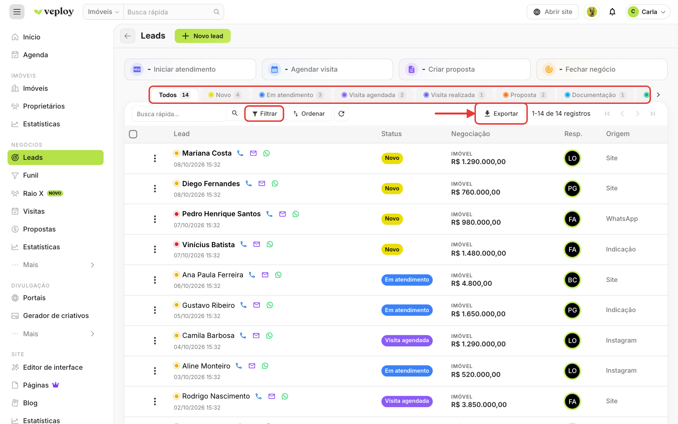Viewport: 678px width, 424px height.
Task: Click the search magnifier in table toolbar
Action: tap(235, 113)
